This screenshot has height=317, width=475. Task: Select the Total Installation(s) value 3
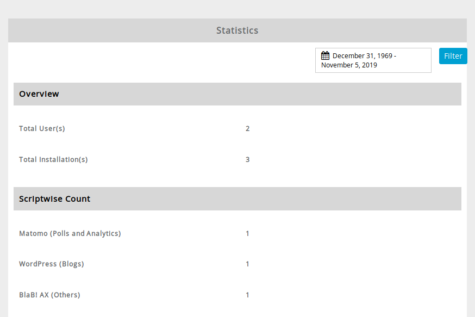point(248,160)
